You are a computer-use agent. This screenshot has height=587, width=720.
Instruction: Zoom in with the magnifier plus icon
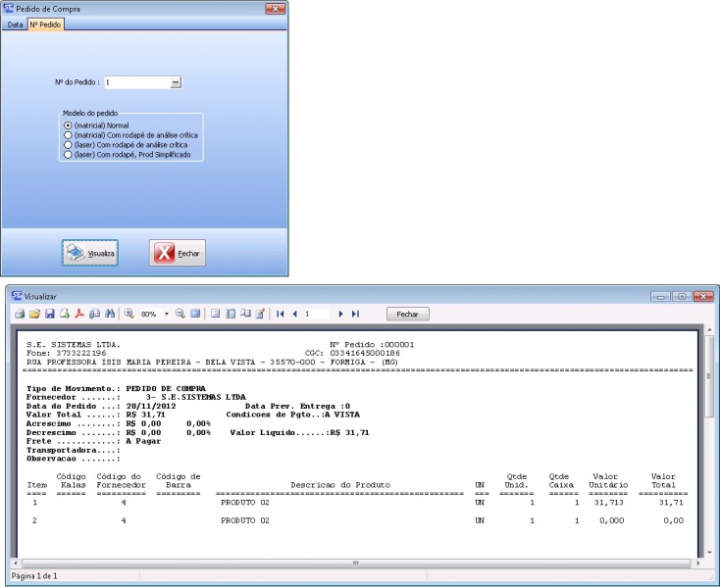(129, 314)
